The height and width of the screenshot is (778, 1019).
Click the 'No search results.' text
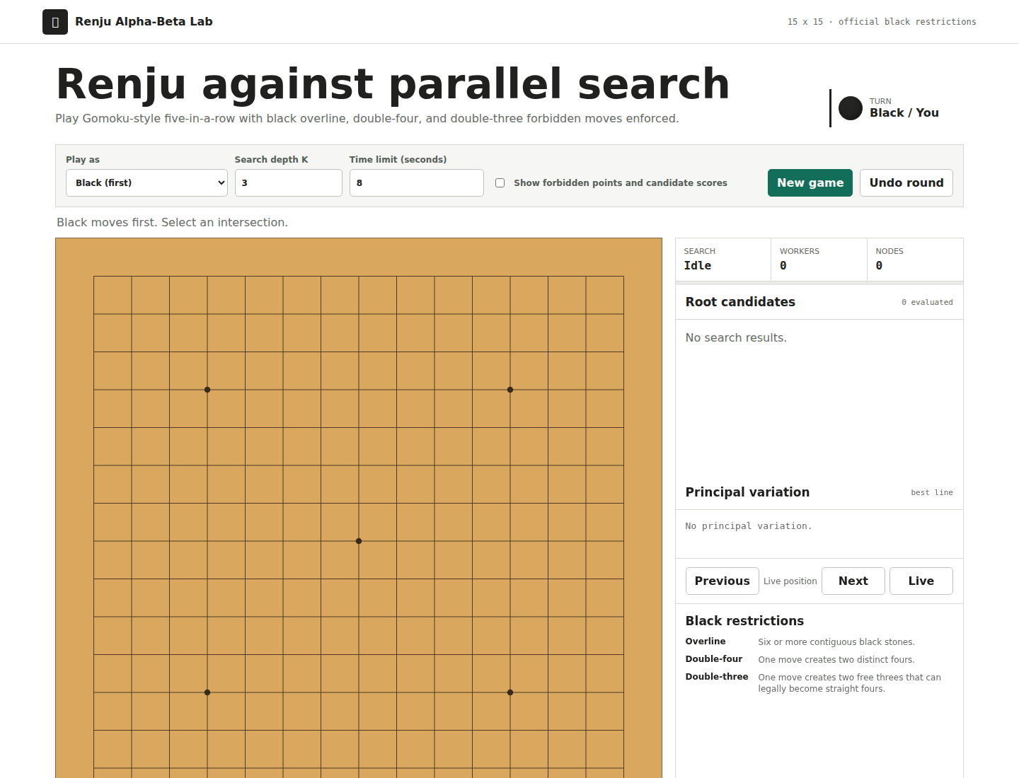coord(736,338)
